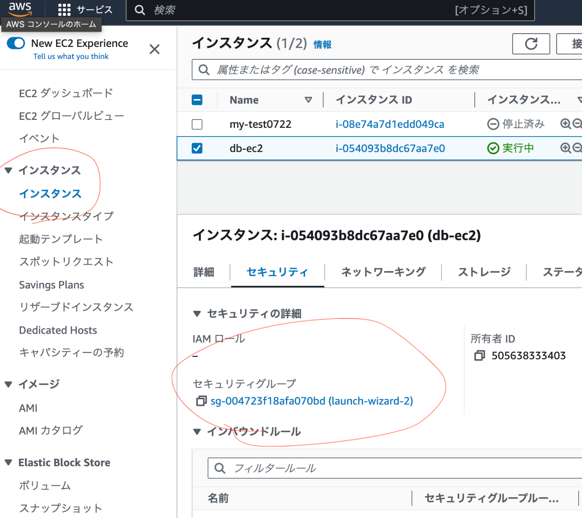582x518 pixels.
Task: Open the サービス grid menu icon
Action: [x=64, y=10]
